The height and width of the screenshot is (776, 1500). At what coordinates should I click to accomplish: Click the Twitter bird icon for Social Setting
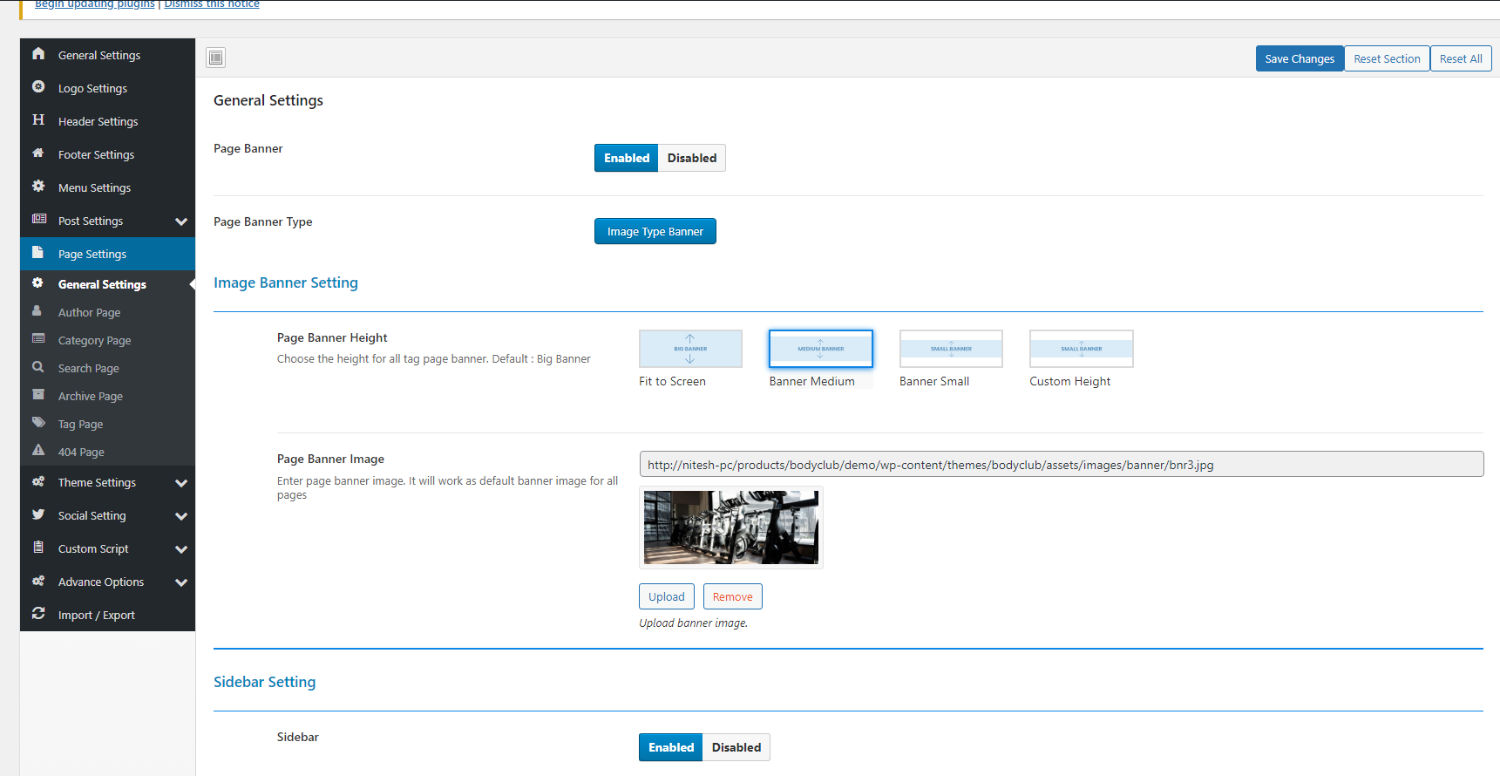38,514
